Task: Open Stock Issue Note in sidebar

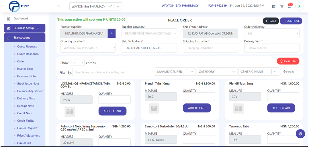Action: [x=28, y=84]
